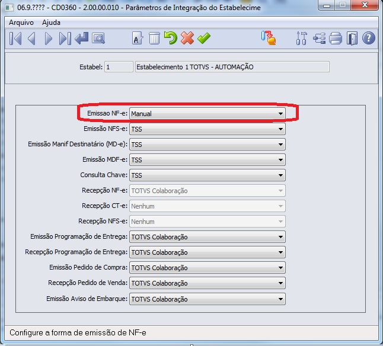Go to previous record arrow
The width and height of the screenshot is (383, 346).
pyautogui.click(x=32, y=39)
